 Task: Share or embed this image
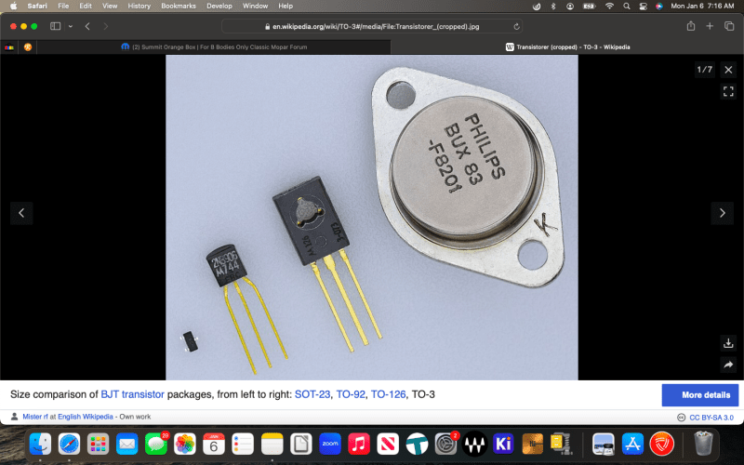coord(728,365)
